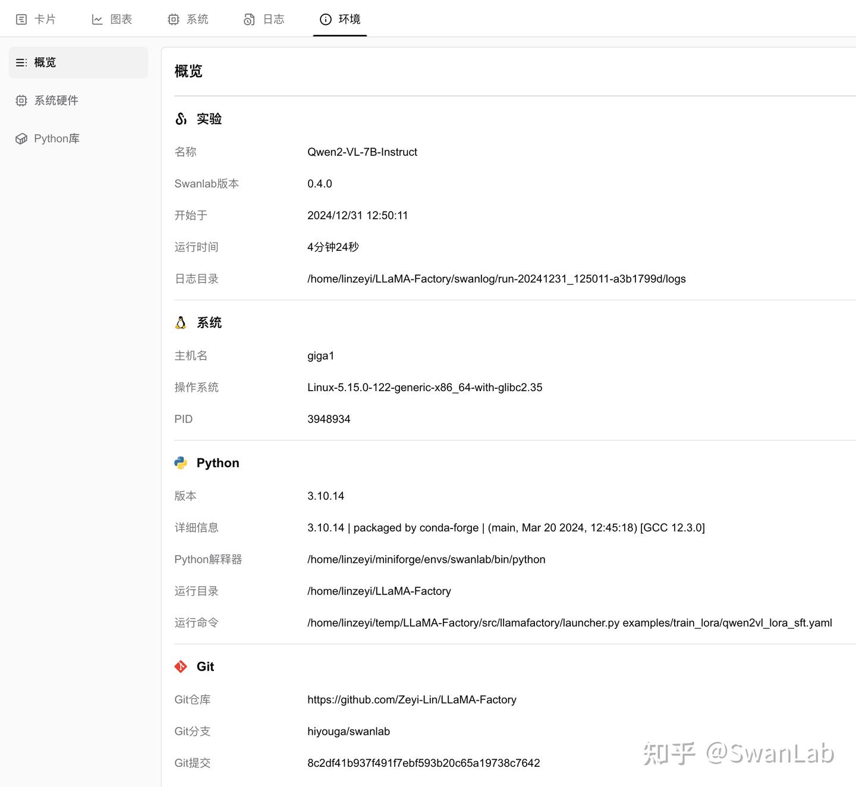Click the start time 2024/12/31 12:50:11

pyautogui.click(x=358, y=215)
